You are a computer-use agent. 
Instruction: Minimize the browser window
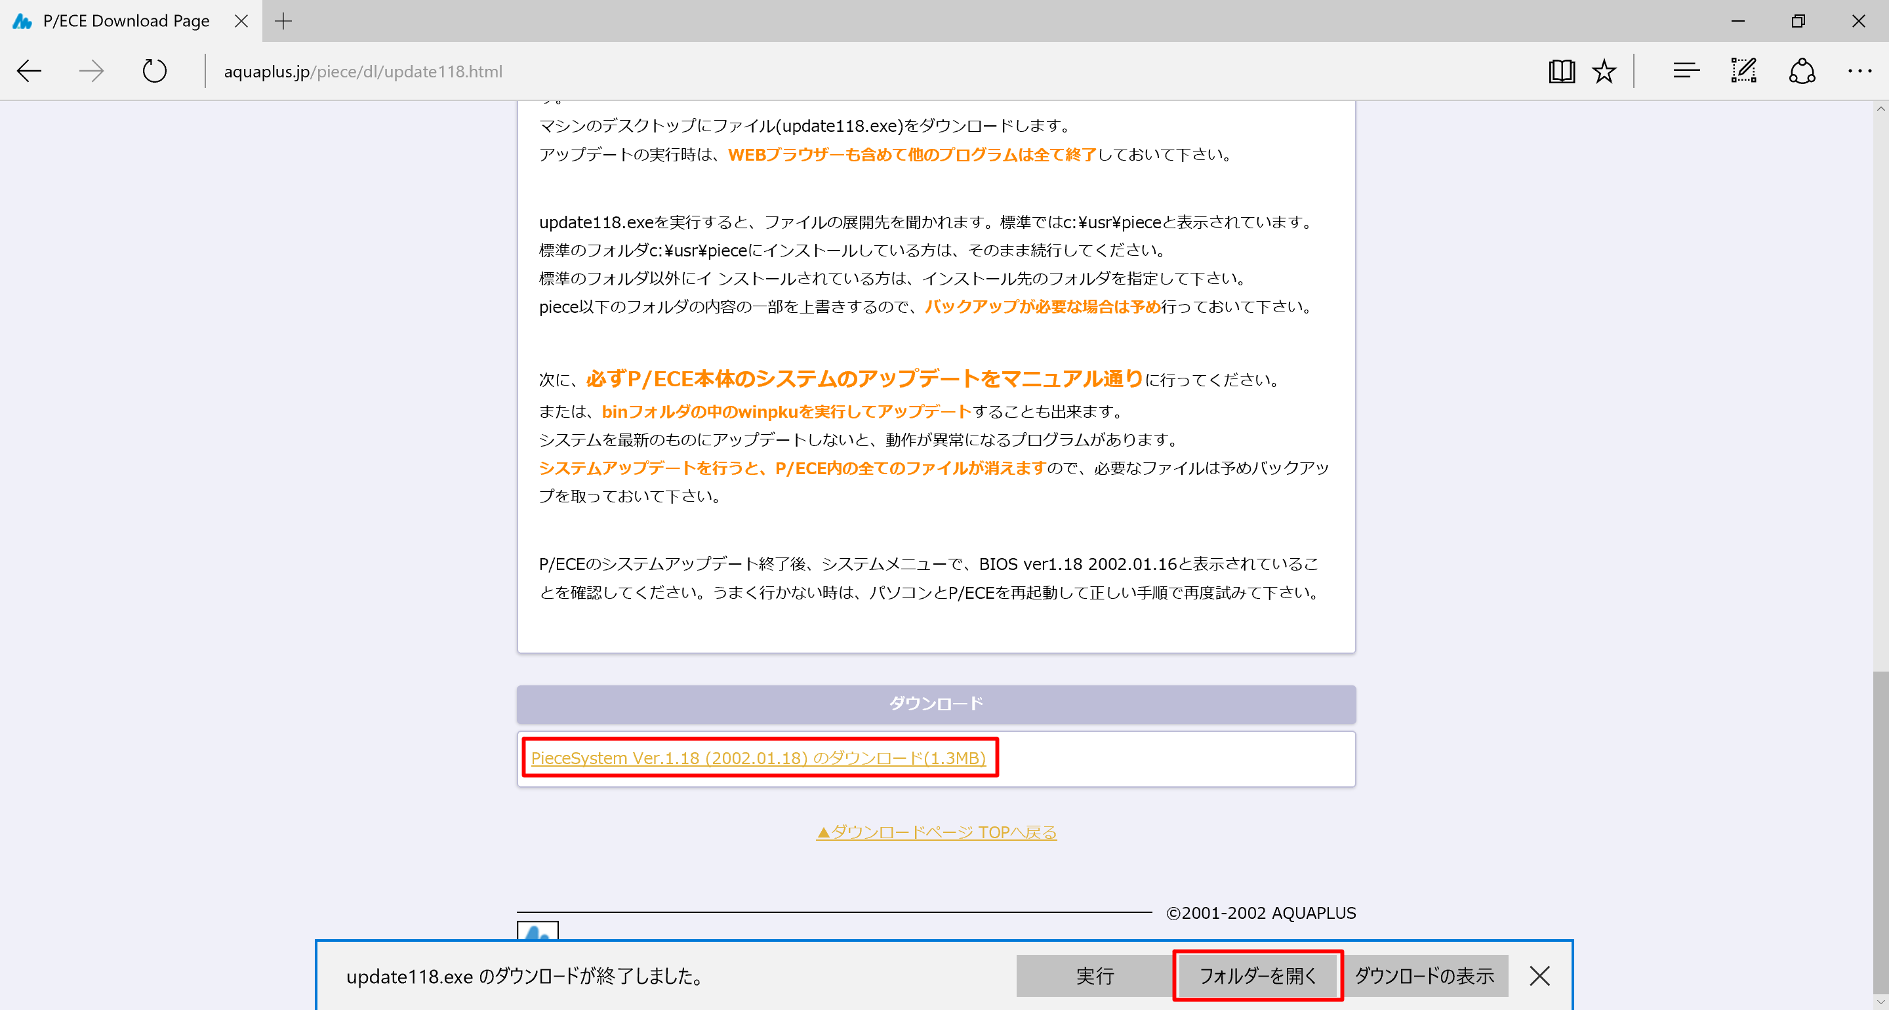tap(1738, 21)
